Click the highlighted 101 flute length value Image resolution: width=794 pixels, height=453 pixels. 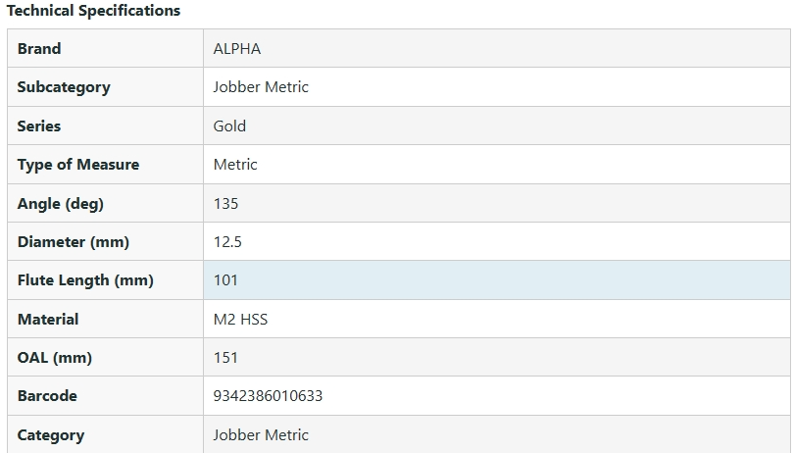point(225,280)
